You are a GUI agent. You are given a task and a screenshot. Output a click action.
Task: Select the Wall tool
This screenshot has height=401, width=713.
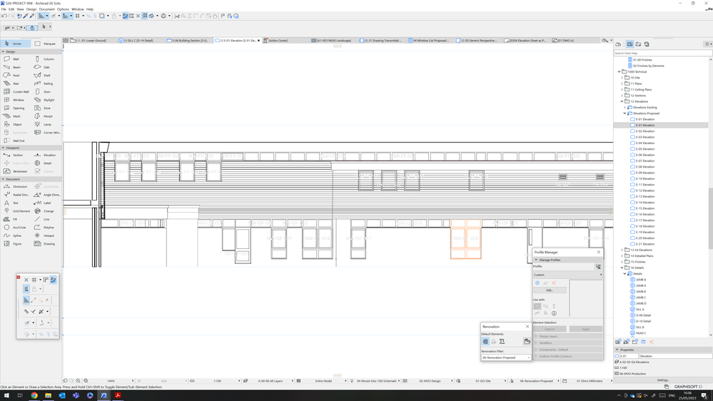15,59
